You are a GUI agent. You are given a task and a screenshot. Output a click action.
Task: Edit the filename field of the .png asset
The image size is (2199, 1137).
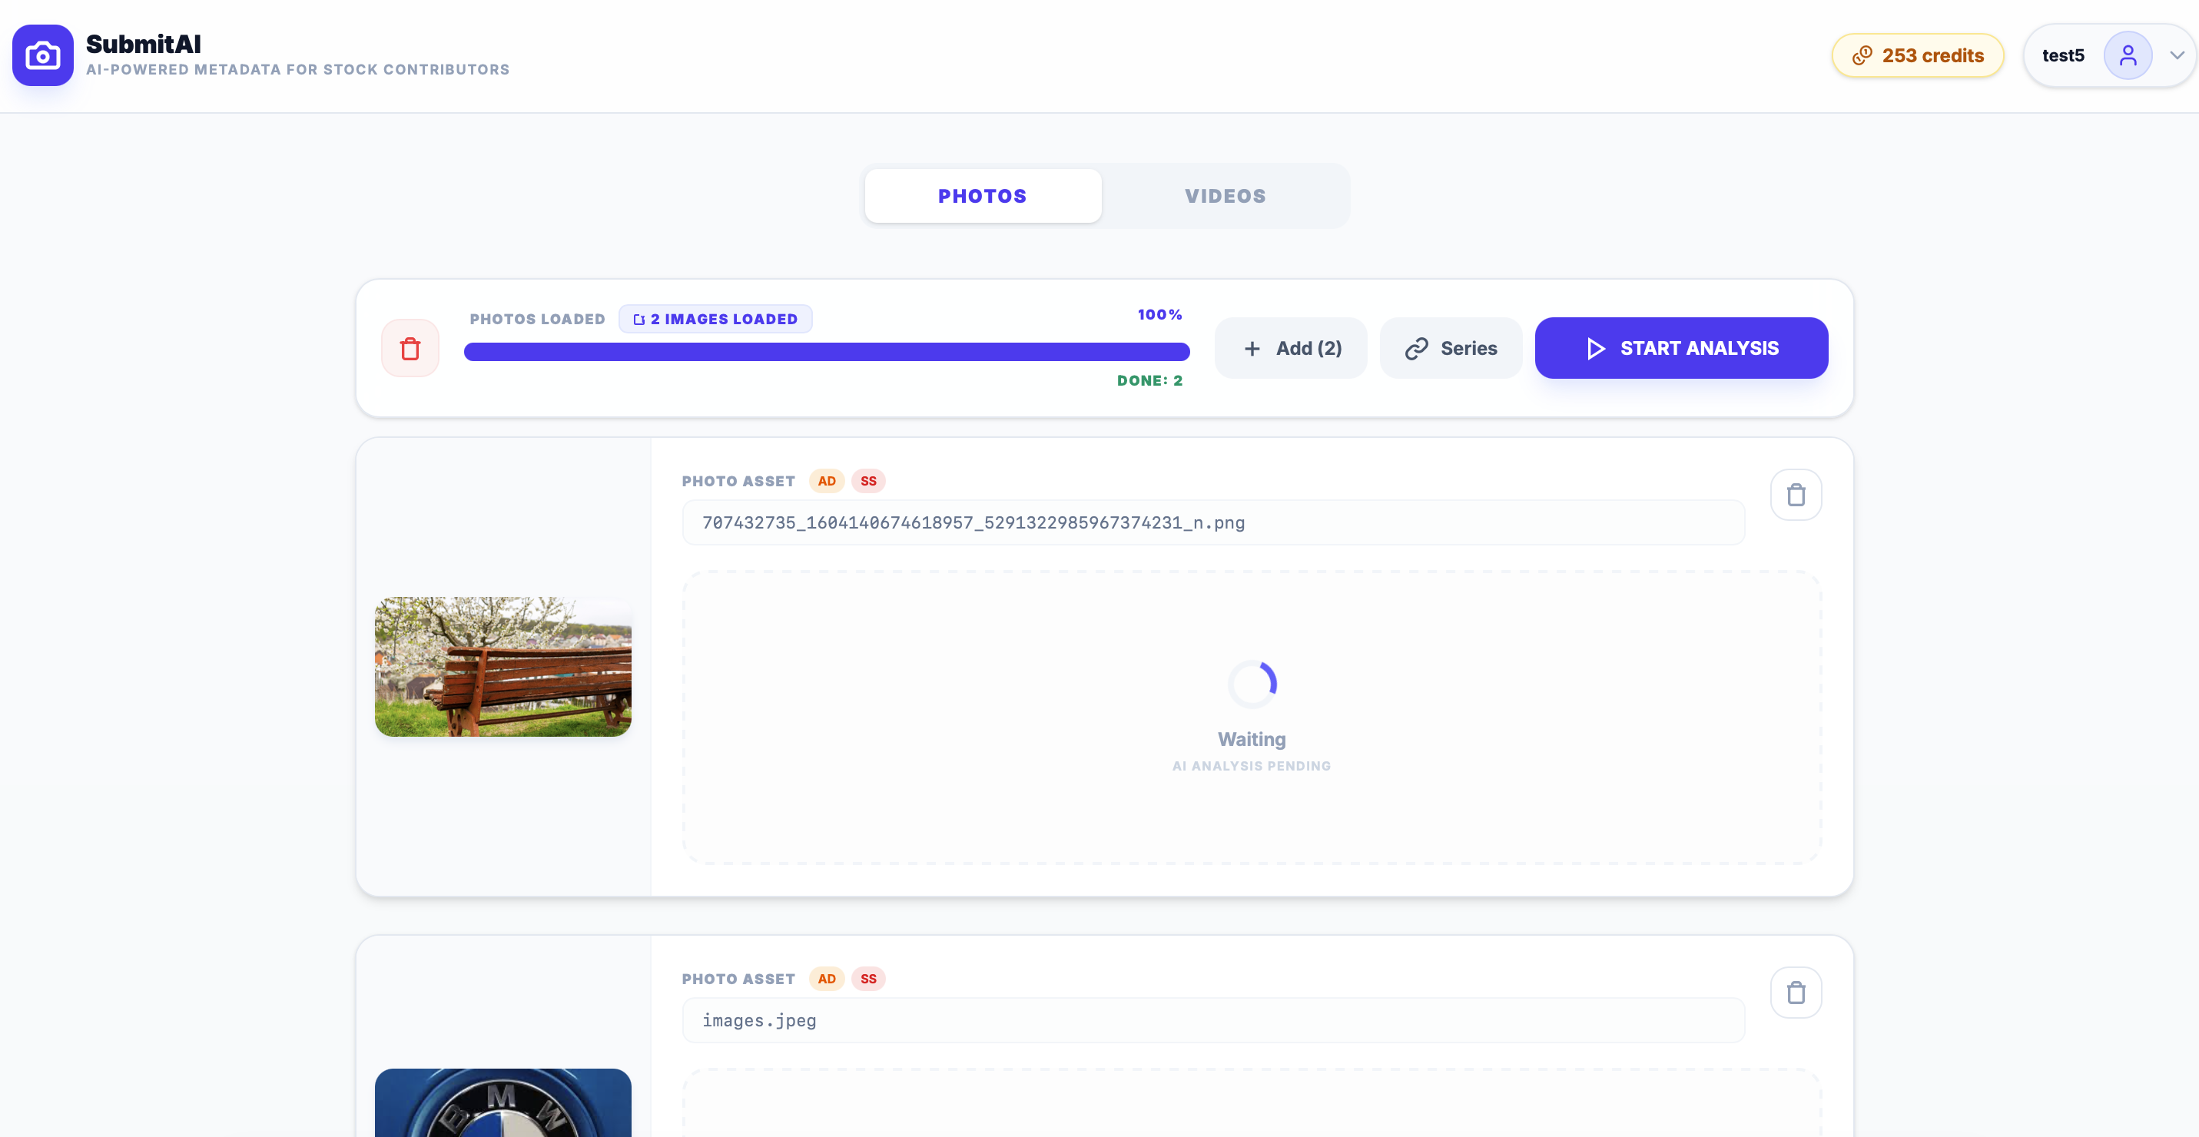[x=1213, y=522]
